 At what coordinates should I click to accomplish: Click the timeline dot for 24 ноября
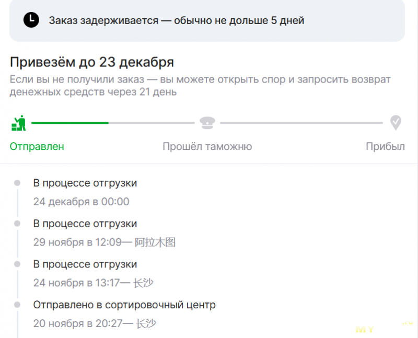17,264
